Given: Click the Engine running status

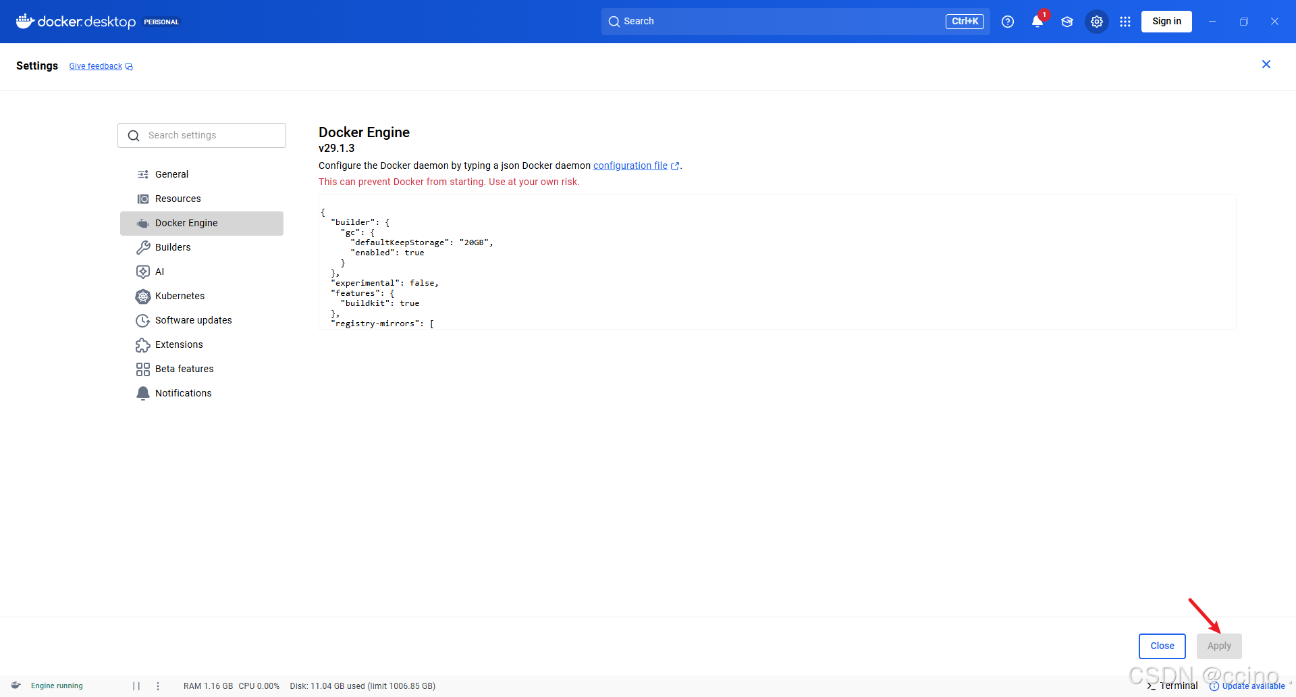Looking at the screenshot, I should [57, 686].
